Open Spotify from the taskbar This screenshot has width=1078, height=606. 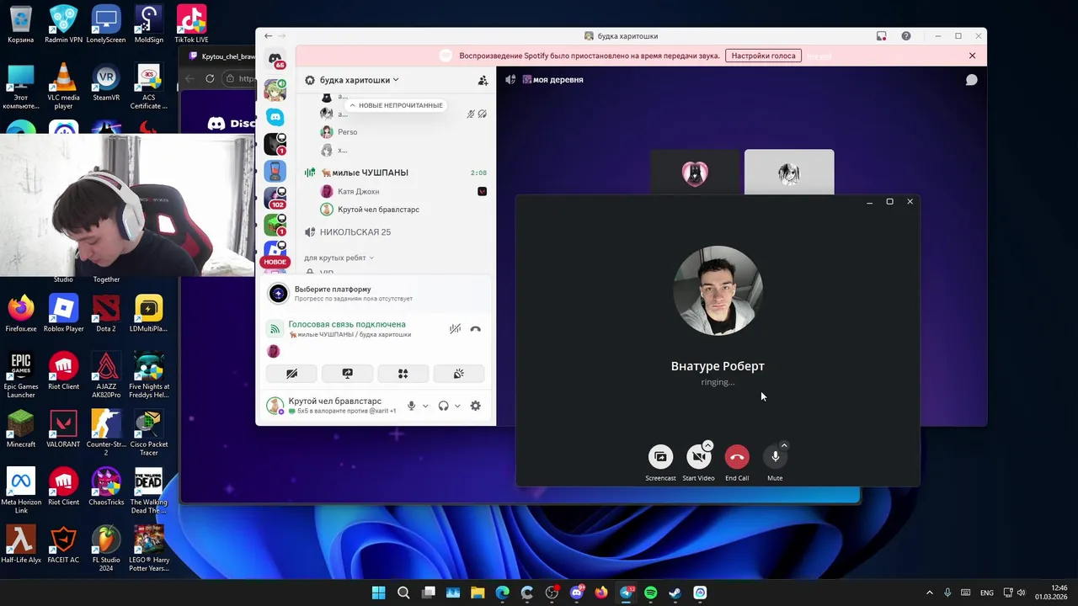point(650,593)
